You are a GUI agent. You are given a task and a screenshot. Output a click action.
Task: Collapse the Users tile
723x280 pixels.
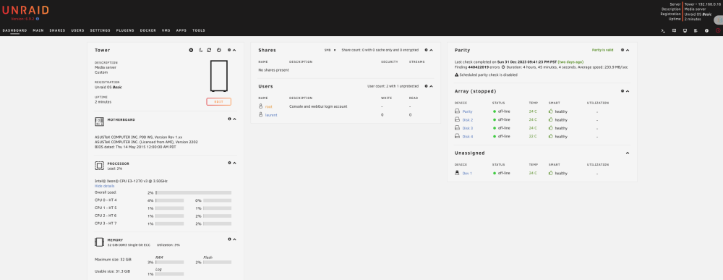pos(431,86)
